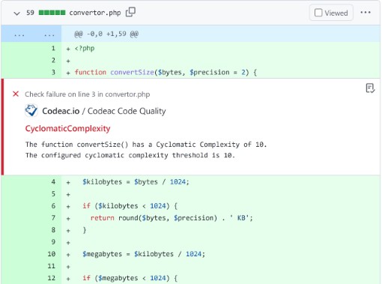Open the three-dot file options menu

(x=366, y=12)
